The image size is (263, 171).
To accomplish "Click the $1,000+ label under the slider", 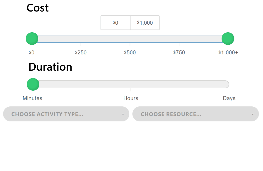I will point(228,52).
